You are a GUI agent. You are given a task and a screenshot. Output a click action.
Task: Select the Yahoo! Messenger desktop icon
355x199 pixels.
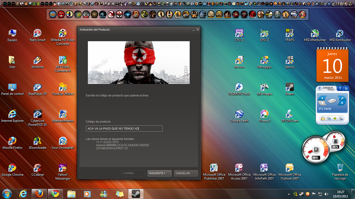click(63, 172)
